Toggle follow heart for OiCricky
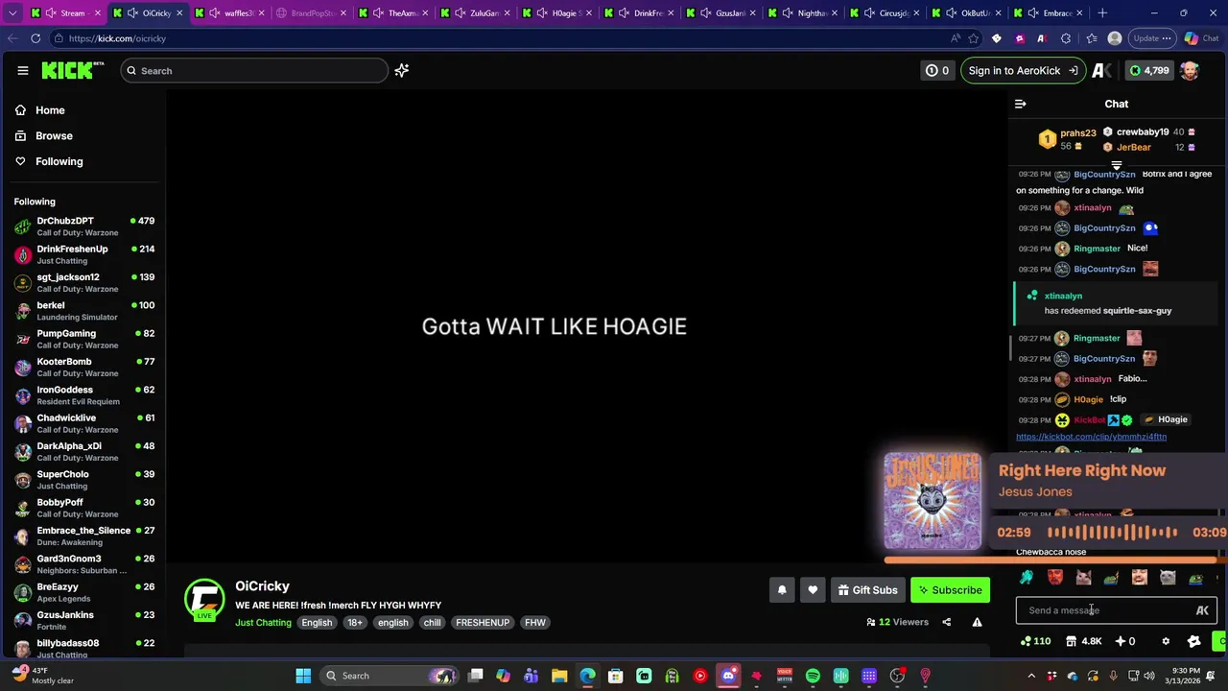 (x=813, y=590)
